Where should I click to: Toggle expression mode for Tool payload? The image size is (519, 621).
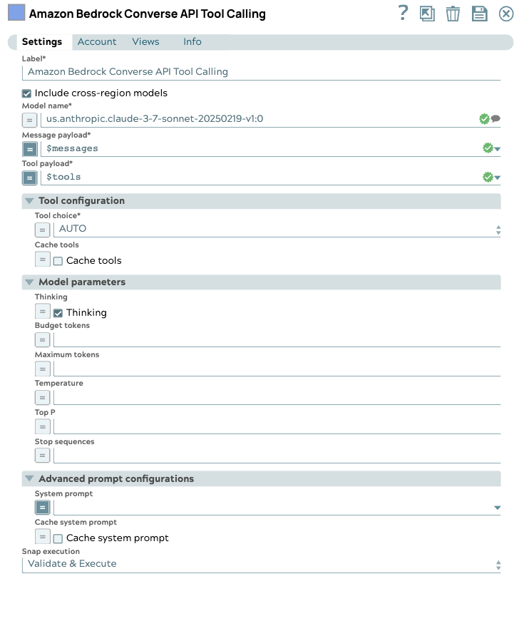pyautogui.click(x=29, y=177)
